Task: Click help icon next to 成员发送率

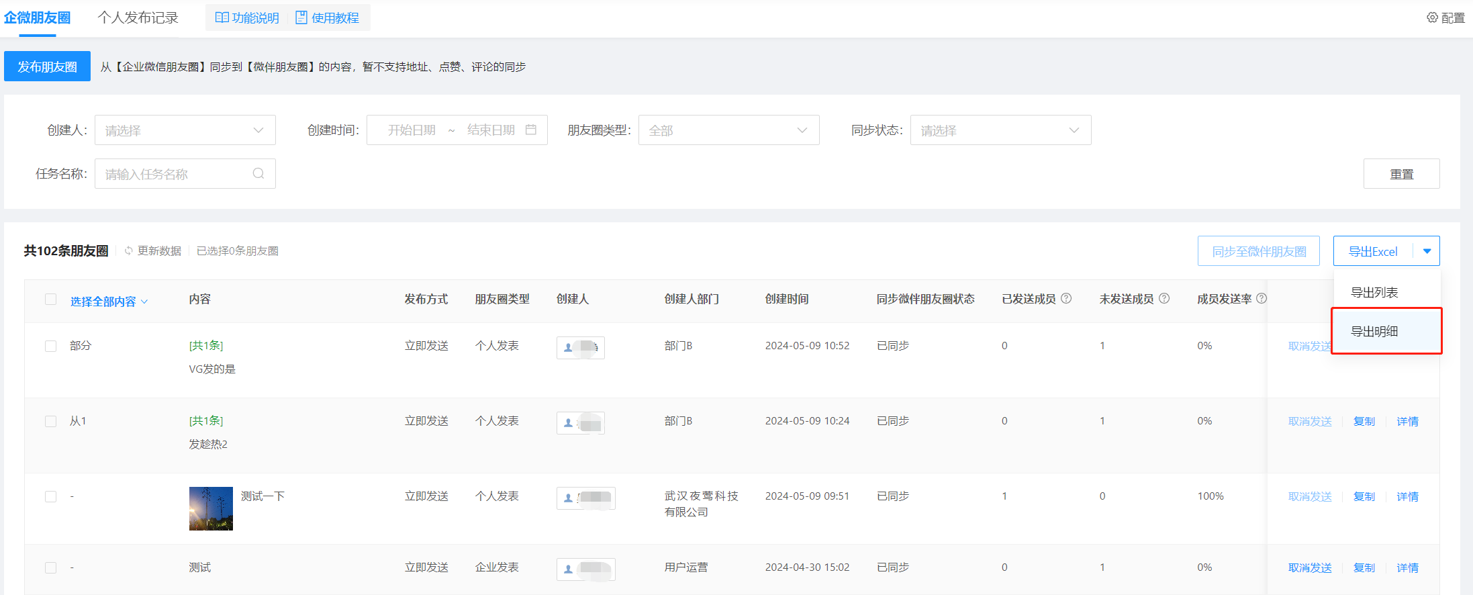Action: (x=1262, y=298)
